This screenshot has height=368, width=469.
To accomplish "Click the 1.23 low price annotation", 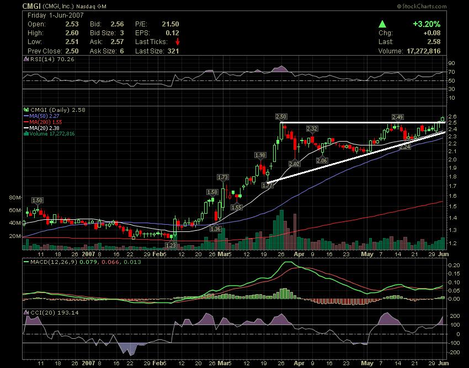I will [171, 245].
